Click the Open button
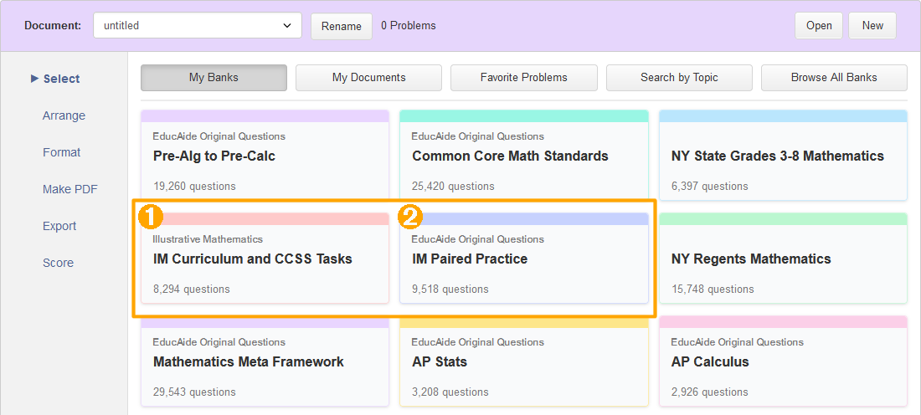Image resolution: width=921 pixels, height=415 pixels. point(819,25)
